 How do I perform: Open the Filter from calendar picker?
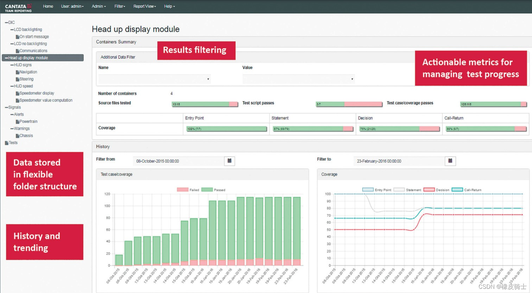click(229, 161)
